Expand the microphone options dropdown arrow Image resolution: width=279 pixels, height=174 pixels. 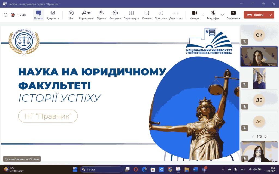(x=222, y=15)
